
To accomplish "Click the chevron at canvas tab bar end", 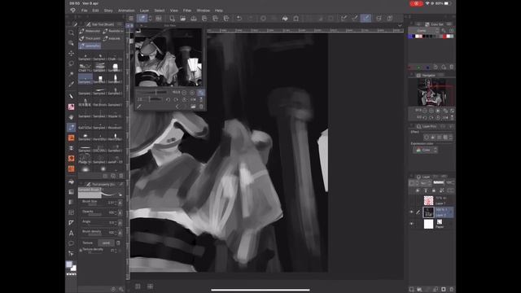I will click(400, 25).
